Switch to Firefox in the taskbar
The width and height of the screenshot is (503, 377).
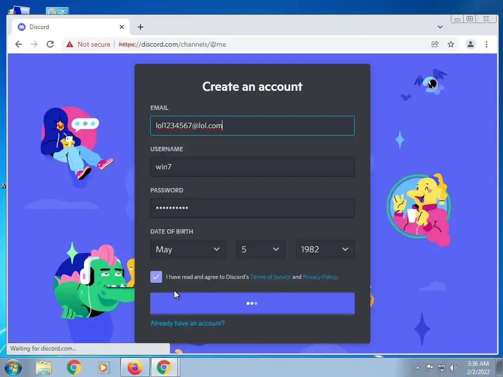135,367
